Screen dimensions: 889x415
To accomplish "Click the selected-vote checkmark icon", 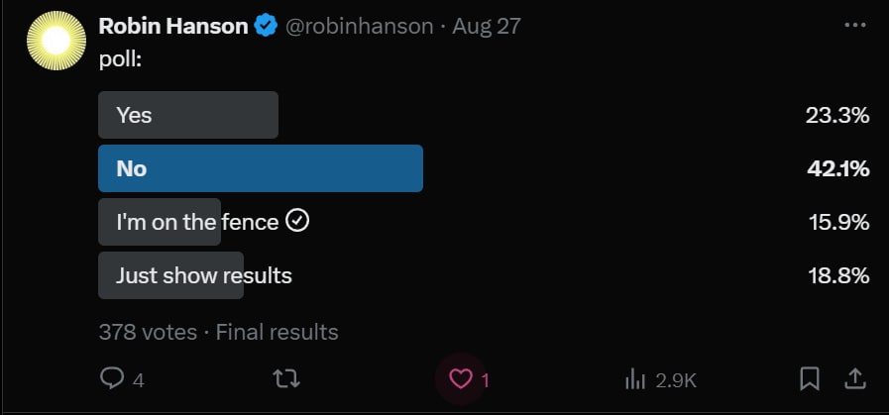I will pyautogui.click(x=297, y=222).
